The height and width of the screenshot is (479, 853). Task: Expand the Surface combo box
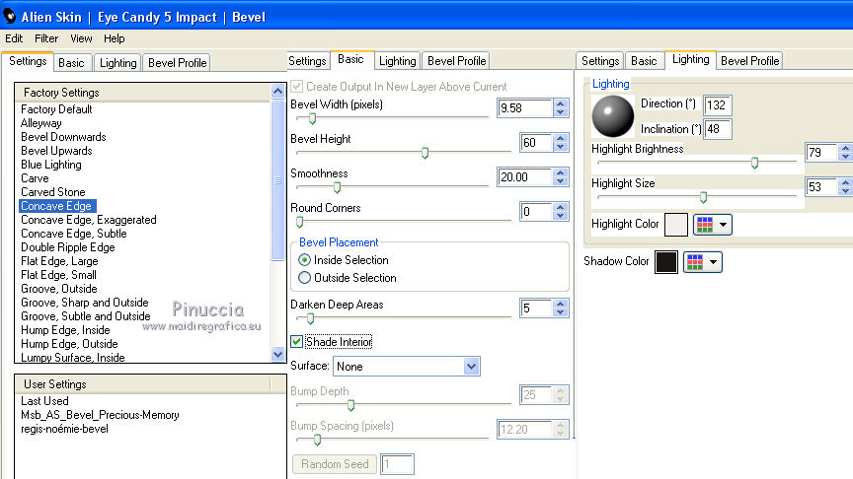(x=471, y=367)
